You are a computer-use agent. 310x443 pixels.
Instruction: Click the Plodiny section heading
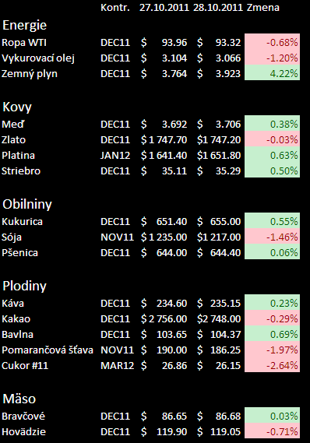tap(24, 287)
